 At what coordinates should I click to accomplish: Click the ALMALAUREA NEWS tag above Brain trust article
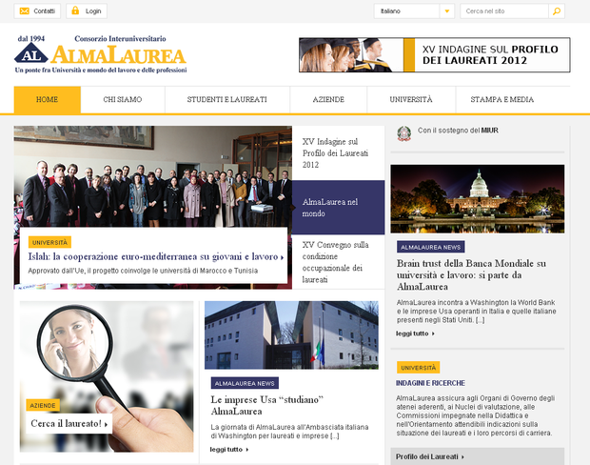(430, 247)
